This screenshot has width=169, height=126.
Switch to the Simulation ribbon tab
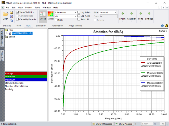click(x=41, y=26)
